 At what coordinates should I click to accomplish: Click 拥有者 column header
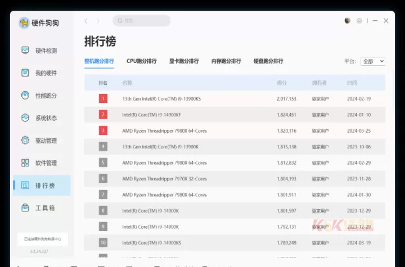pyautogui.click(x=319, y=83)
